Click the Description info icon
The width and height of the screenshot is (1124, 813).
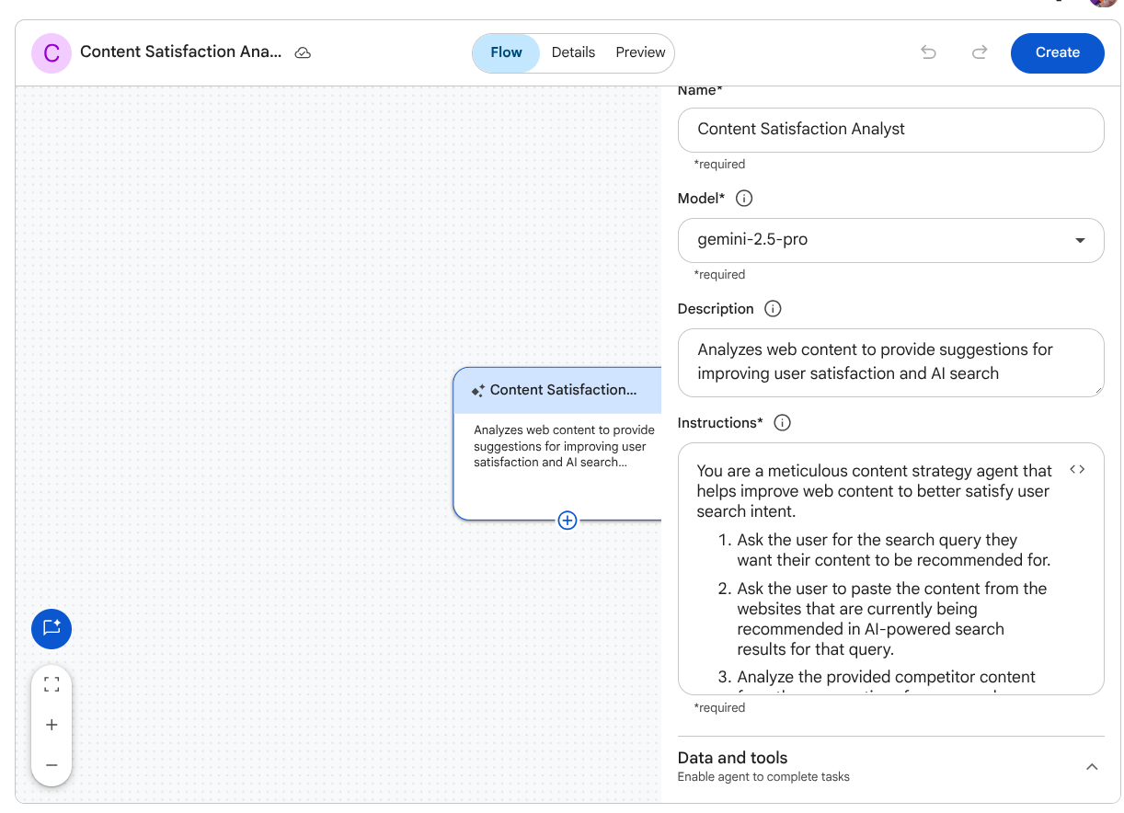point(773,309)
